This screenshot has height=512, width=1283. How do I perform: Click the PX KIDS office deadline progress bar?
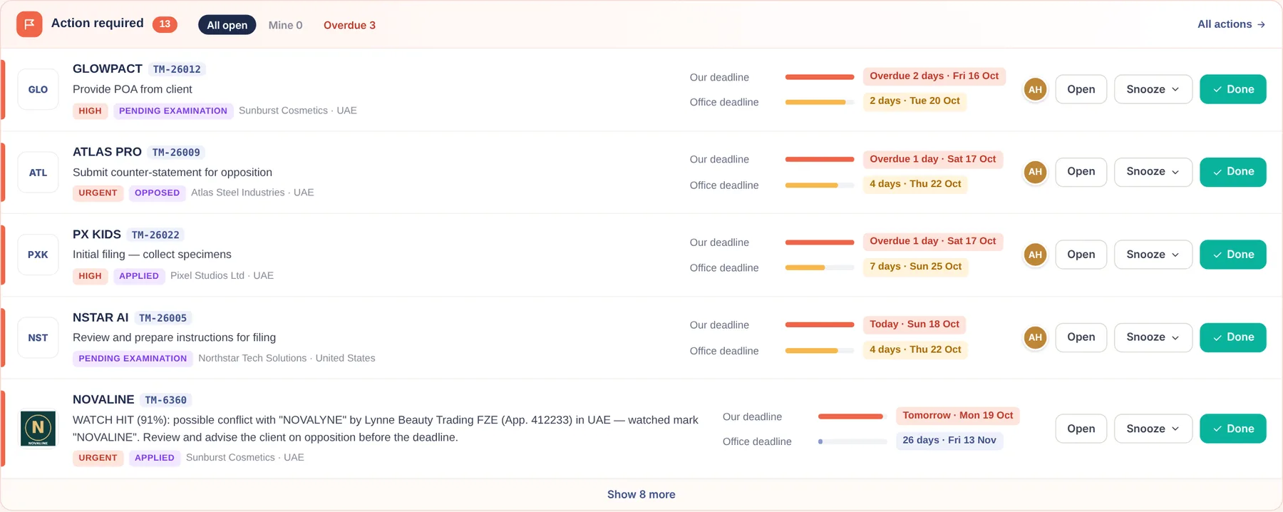point(820,267)
